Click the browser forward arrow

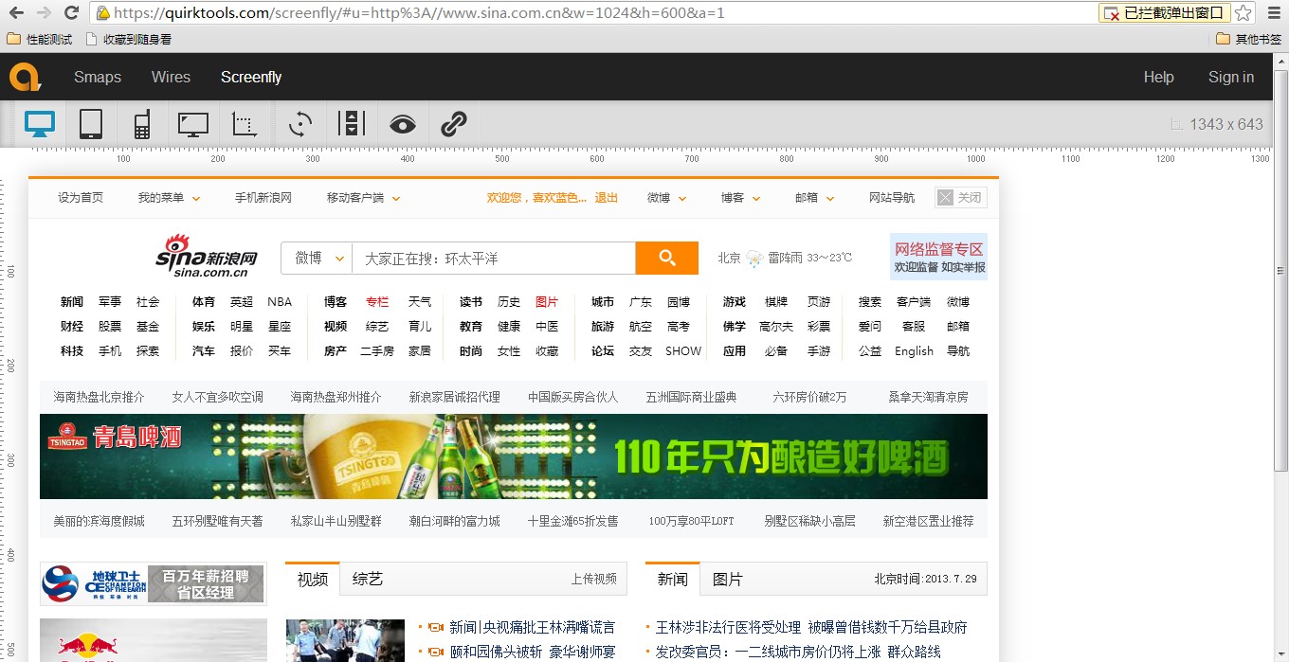tap(44, 12)
